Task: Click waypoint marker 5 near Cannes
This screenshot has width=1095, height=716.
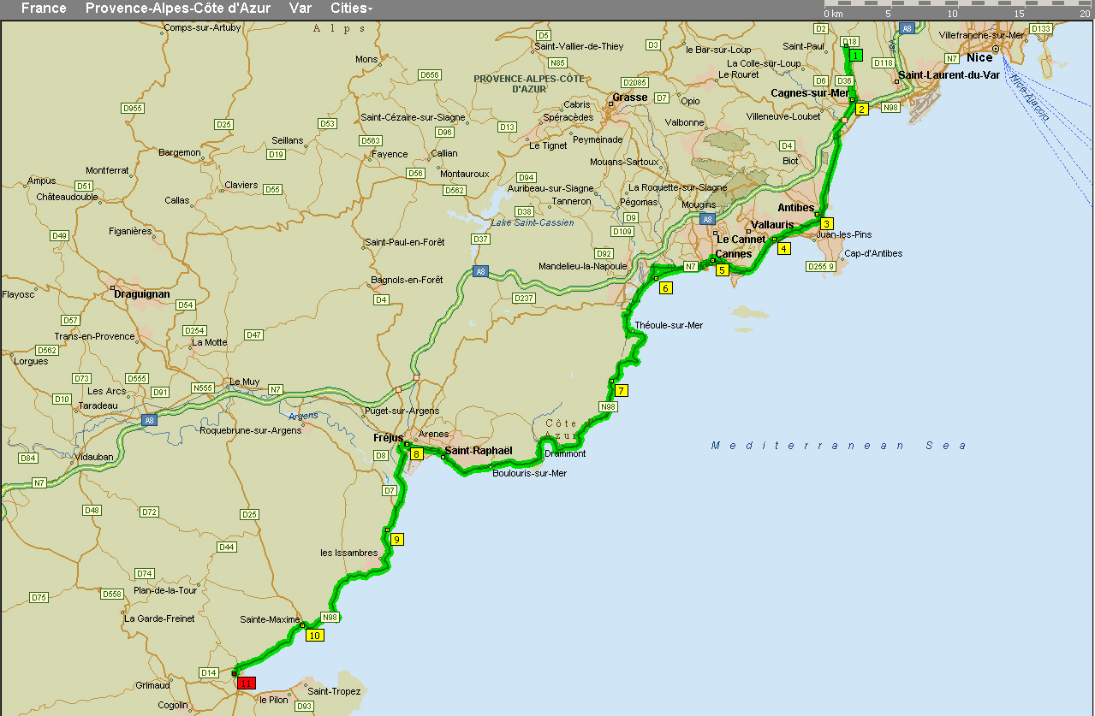Action: [723, 270]
